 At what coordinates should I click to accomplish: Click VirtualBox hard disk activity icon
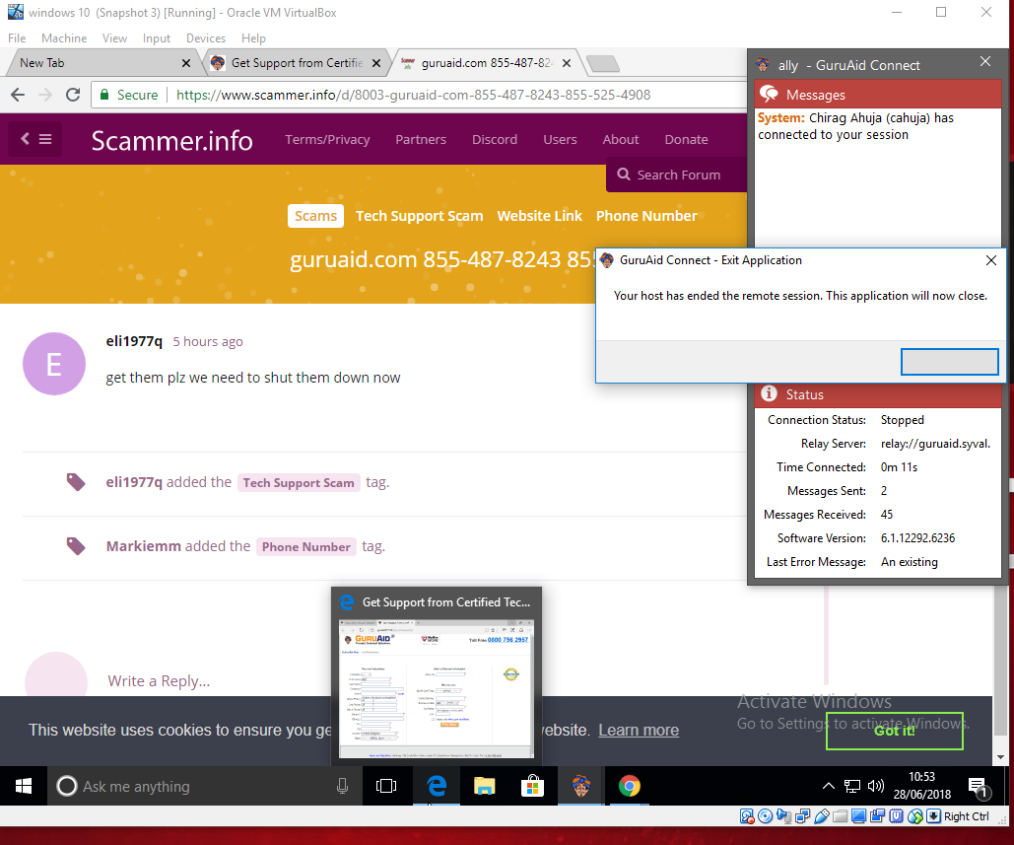click(746, 816)
